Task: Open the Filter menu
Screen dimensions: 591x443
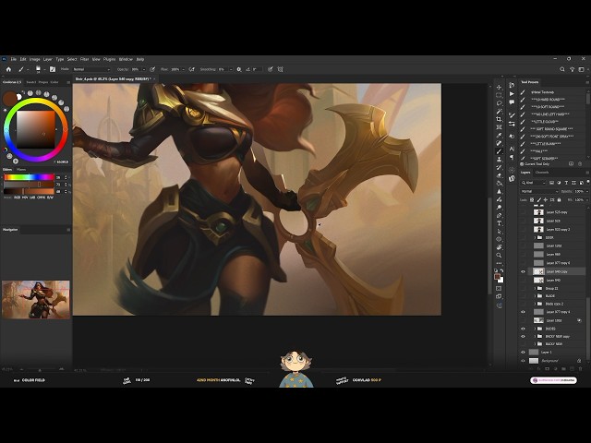Action: tap(84, 59)
